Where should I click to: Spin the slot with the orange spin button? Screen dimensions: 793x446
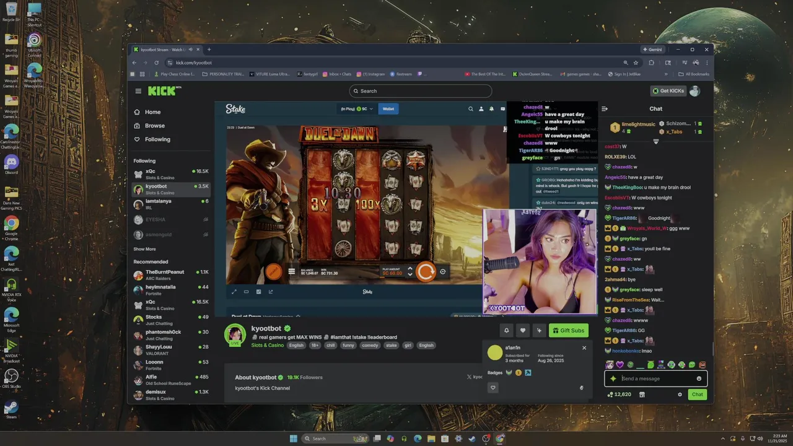(426, 272)
